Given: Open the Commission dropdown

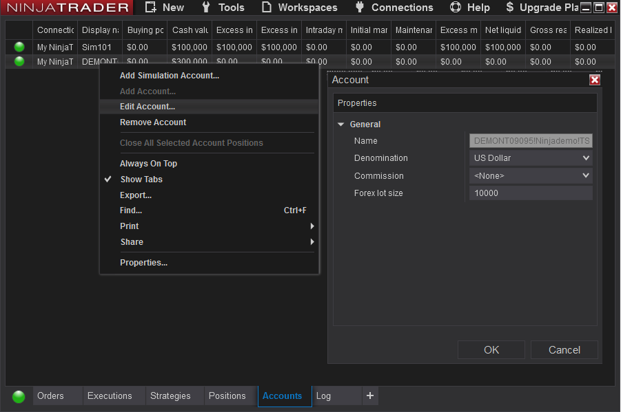Looking at the screenshot, I should click(531, 176).
